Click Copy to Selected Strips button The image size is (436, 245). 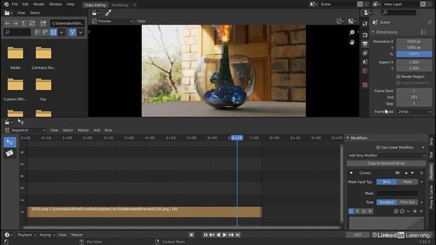point(386,163)
